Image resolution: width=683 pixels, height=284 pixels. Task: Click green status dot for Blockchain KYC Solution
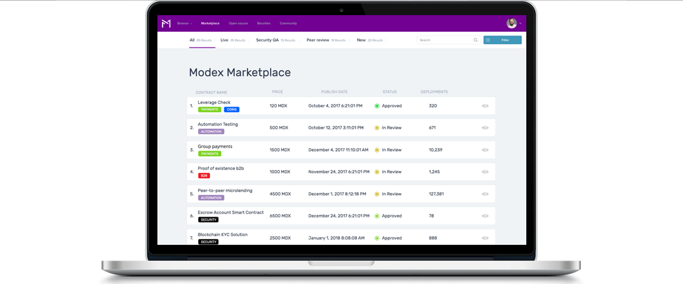coord(377,238)
